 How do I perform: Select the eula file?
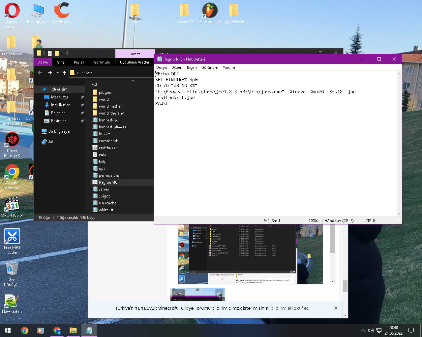pyautogui.click(x=102, y=155)
